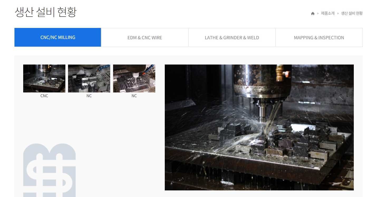Select the CNC thumbnail image
Viewport: 382px width, 197px height.
point(44,78)
